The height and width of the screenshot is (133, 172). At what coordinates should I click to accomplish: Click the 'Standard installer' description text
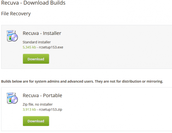coord(37,42)
